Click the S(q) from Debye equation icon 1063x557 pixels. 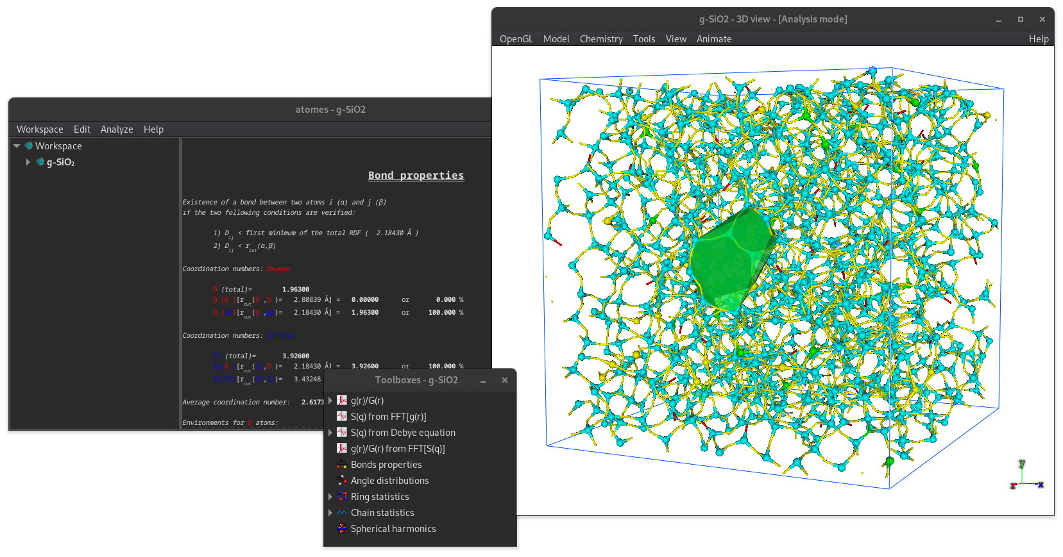(x=342, y=433)
